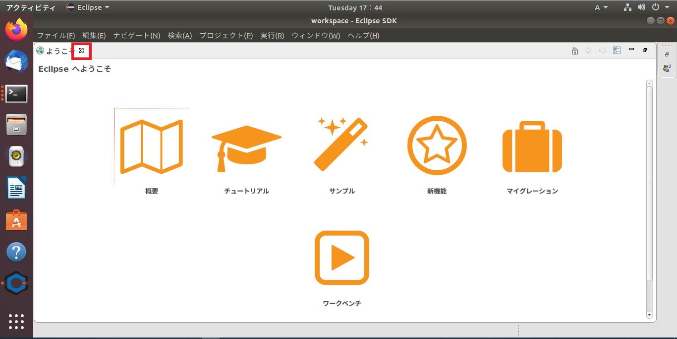
Task: Click the scrollbar up arrow
Action: [649, 83]
